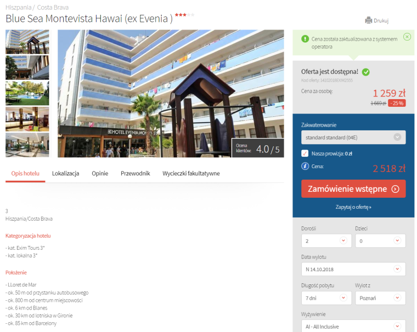
Task: Click the 'ok. 30 km od lotniska w Gironie' line
Action: [39, 316]
